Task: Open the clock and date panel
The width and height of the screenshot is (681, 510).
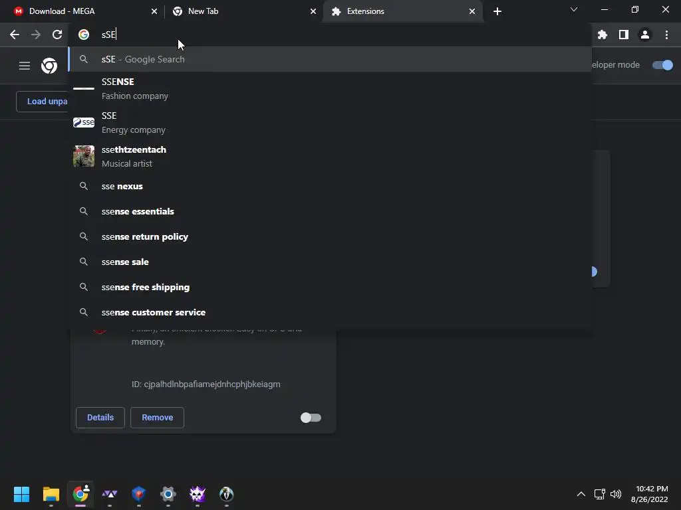Action: coord(649,494)
